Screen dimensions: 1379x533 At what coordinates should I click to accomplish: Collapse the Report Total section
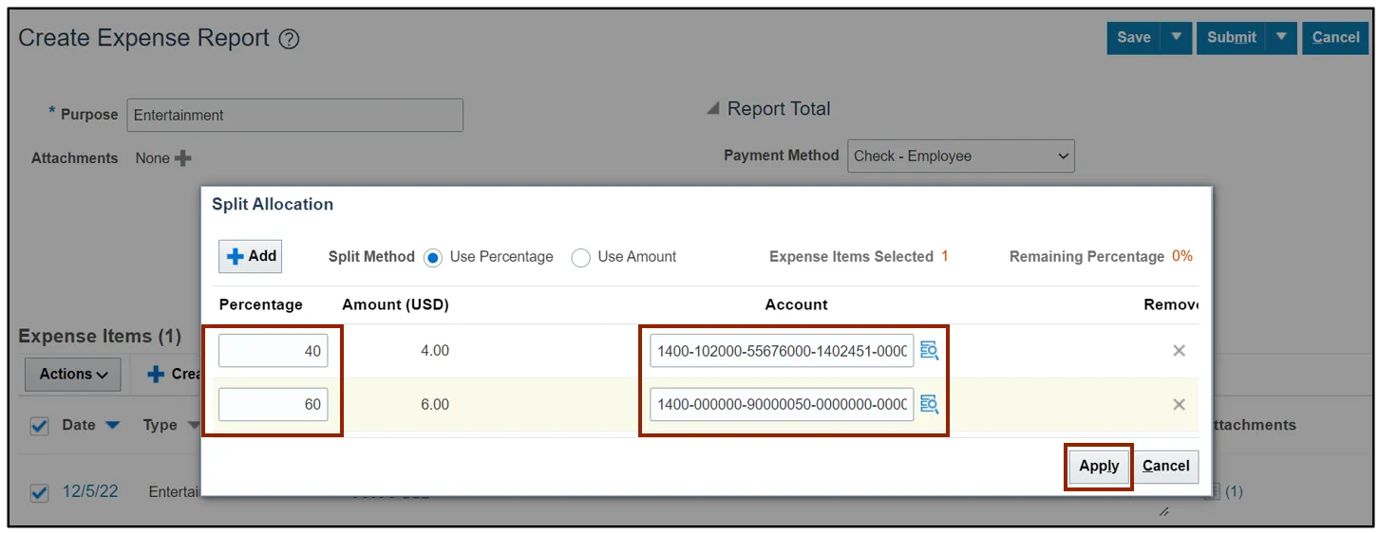pos(712,109)
